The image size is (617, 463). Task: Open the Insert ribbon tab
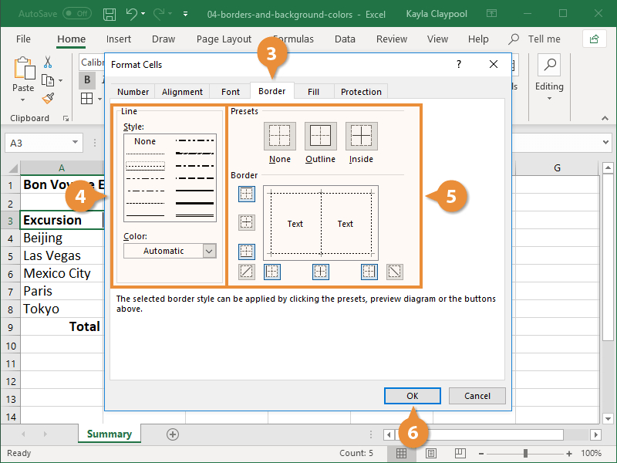pos(119,39)
